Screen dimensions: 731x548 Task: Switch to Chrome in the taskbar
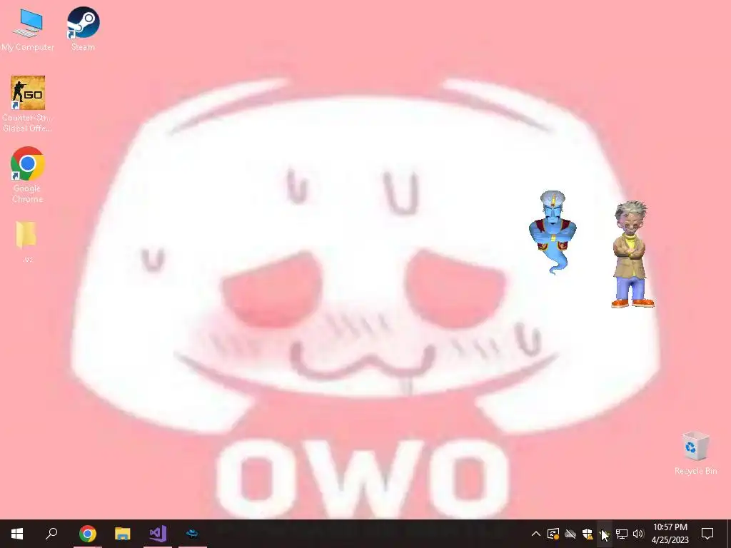87,534
